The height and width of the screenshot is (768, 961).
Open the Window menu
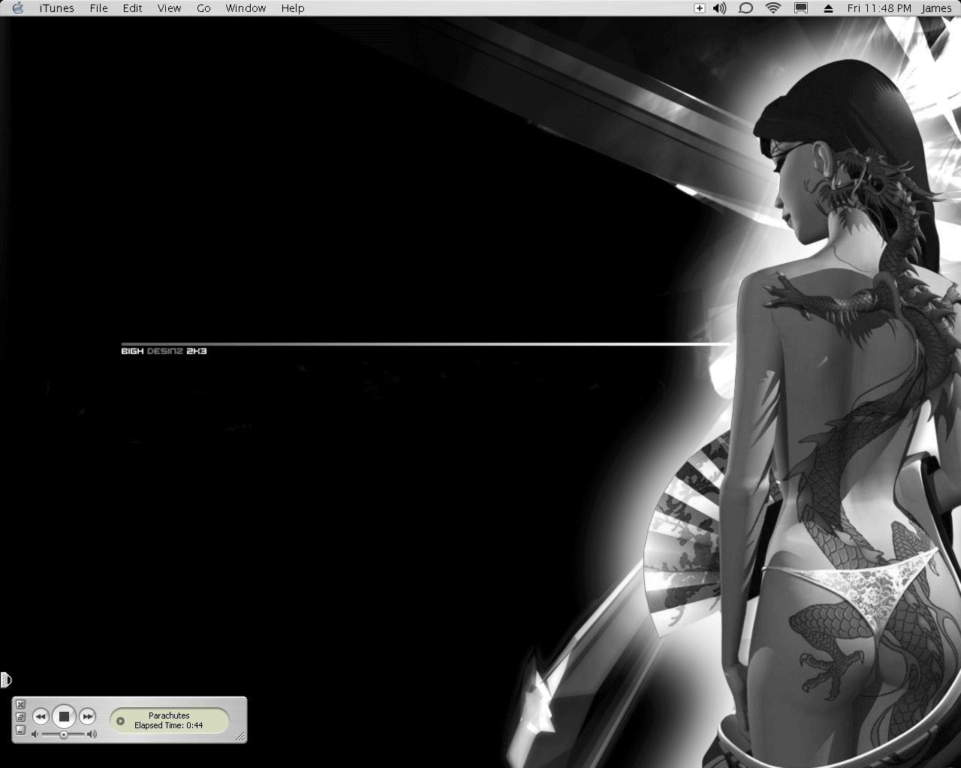click(246, 8)
